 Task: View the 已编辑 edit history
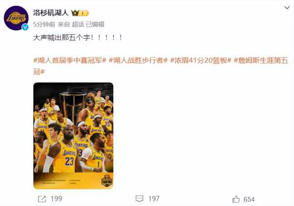pyautogui.click(x=95, y=25)
